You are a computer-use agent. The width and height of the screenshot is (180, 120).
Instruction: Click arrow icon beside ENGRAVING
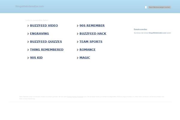[x=28, y=34]
